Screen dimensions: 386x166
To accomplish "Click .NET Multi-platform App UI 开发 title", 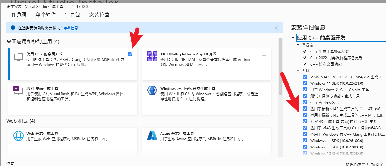I will [189, 54].
